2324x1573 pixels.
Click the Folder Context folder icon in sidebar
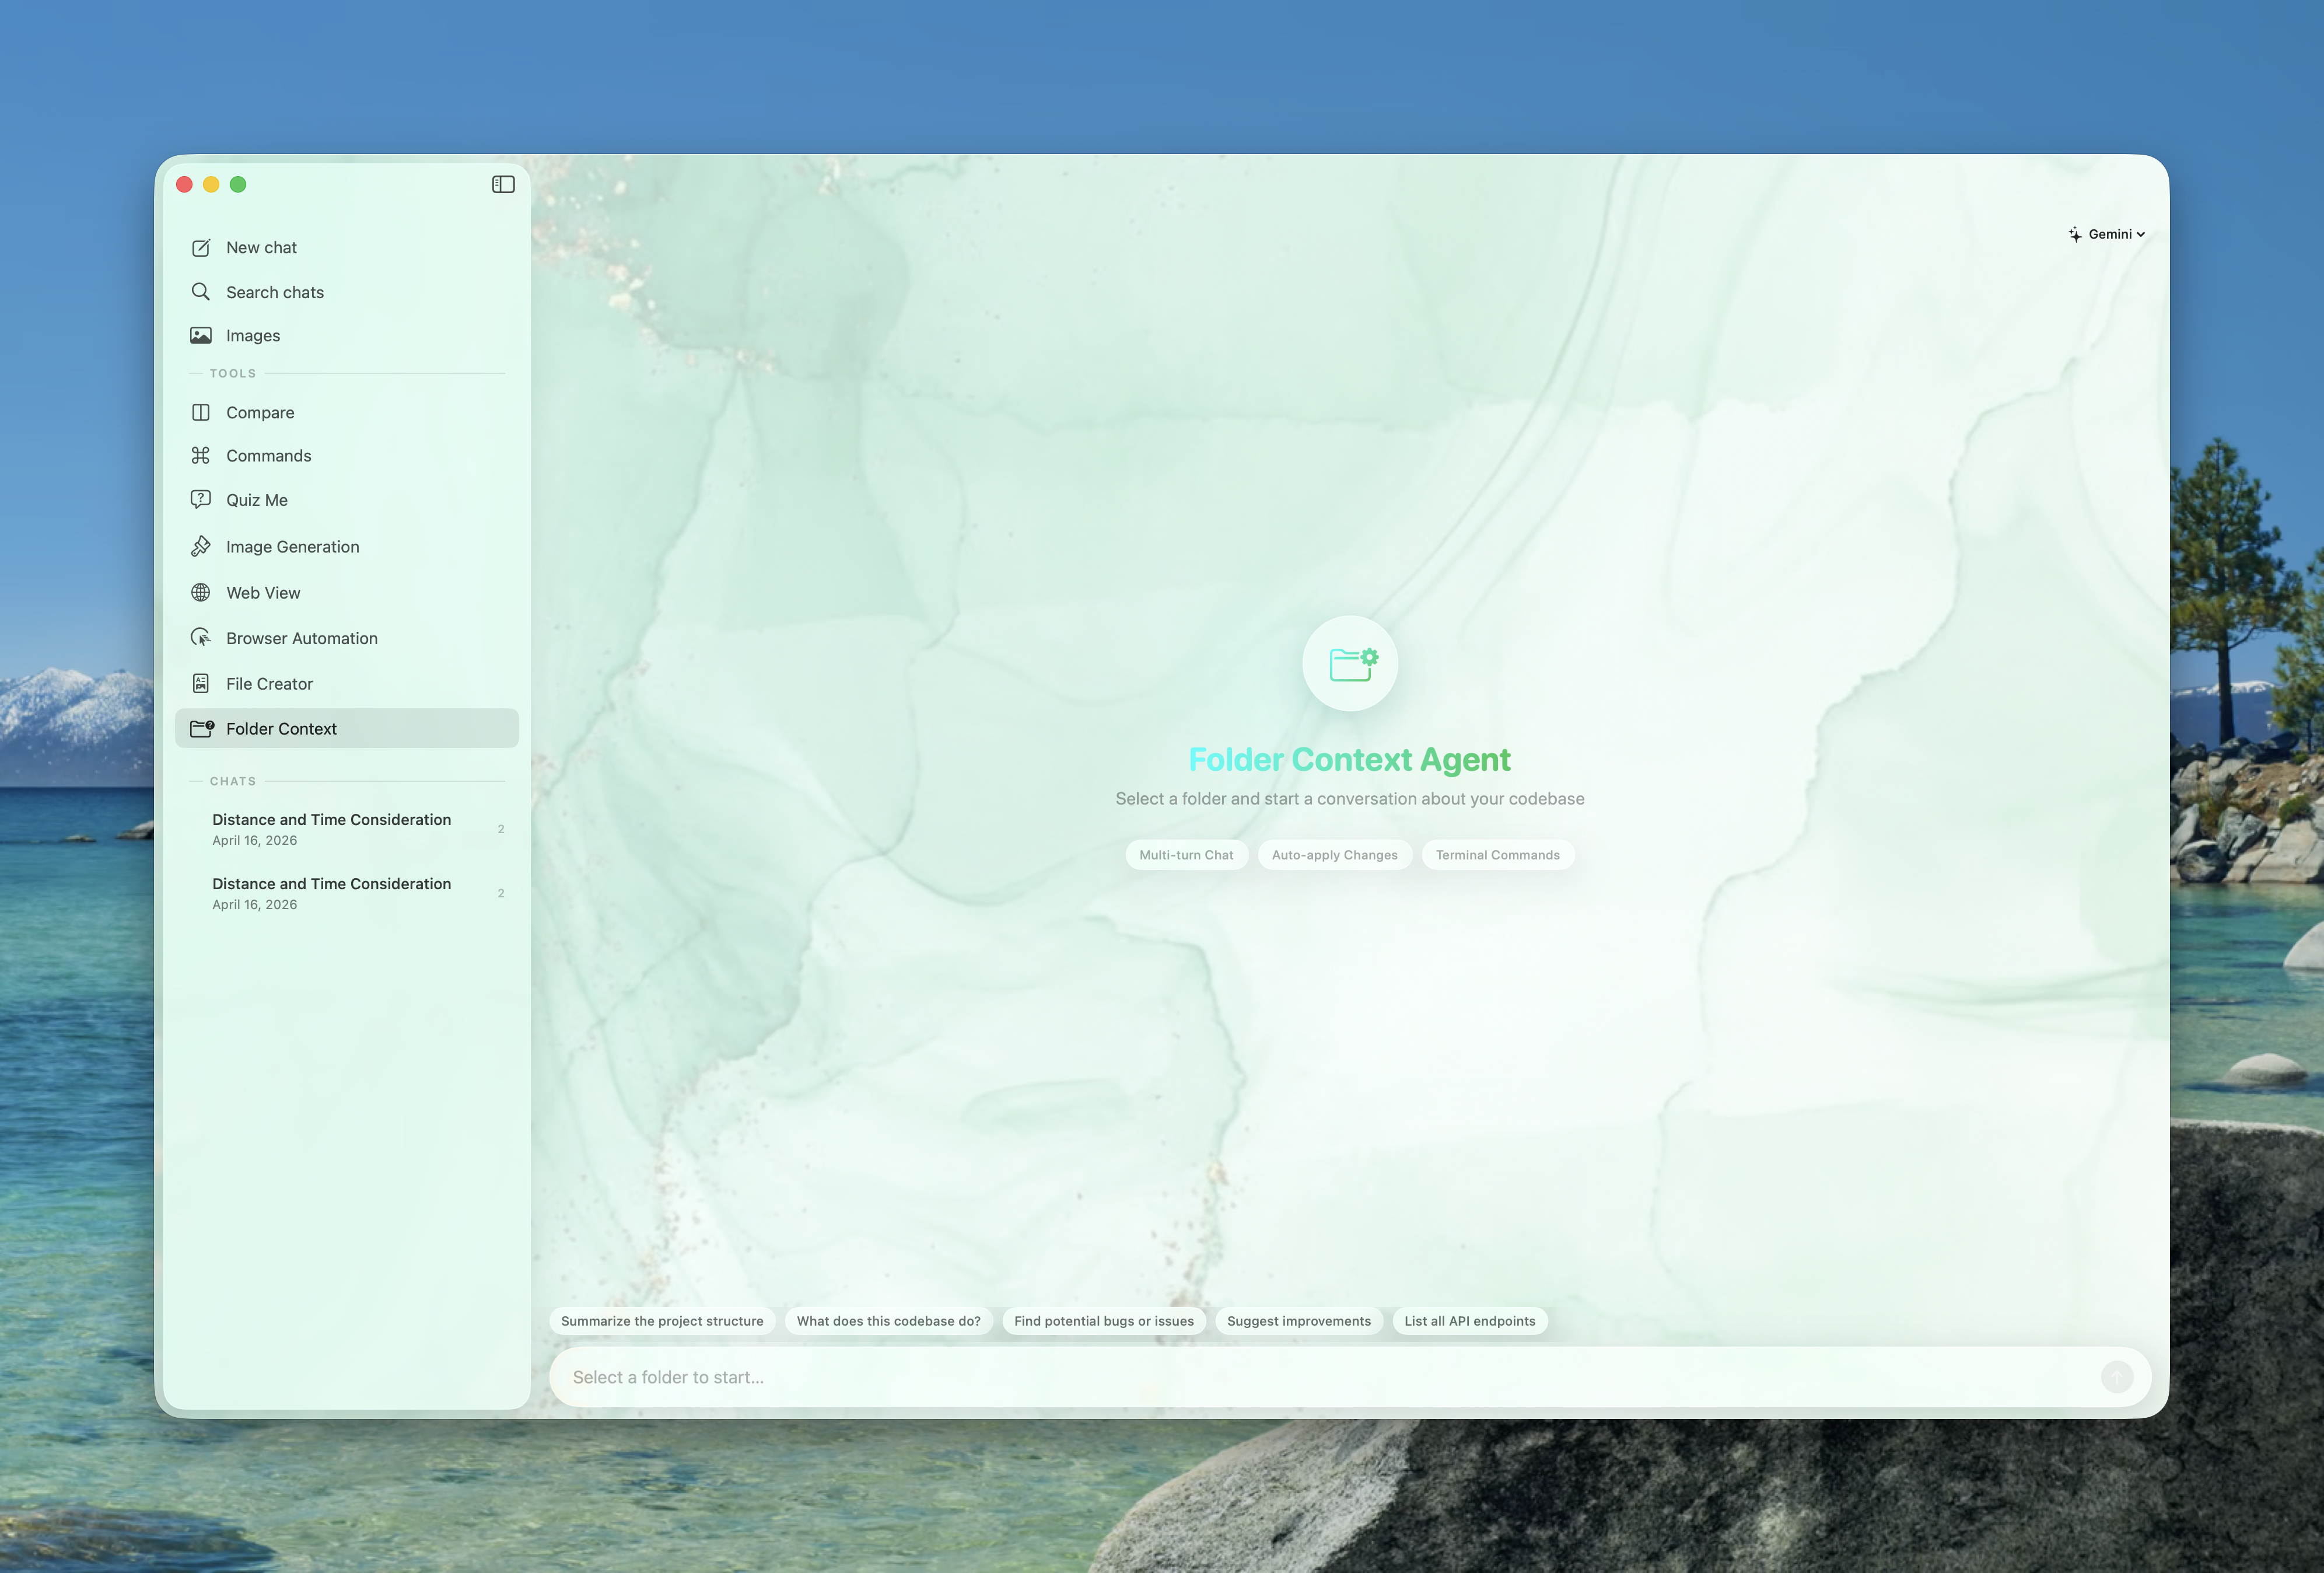coord(202,728)
